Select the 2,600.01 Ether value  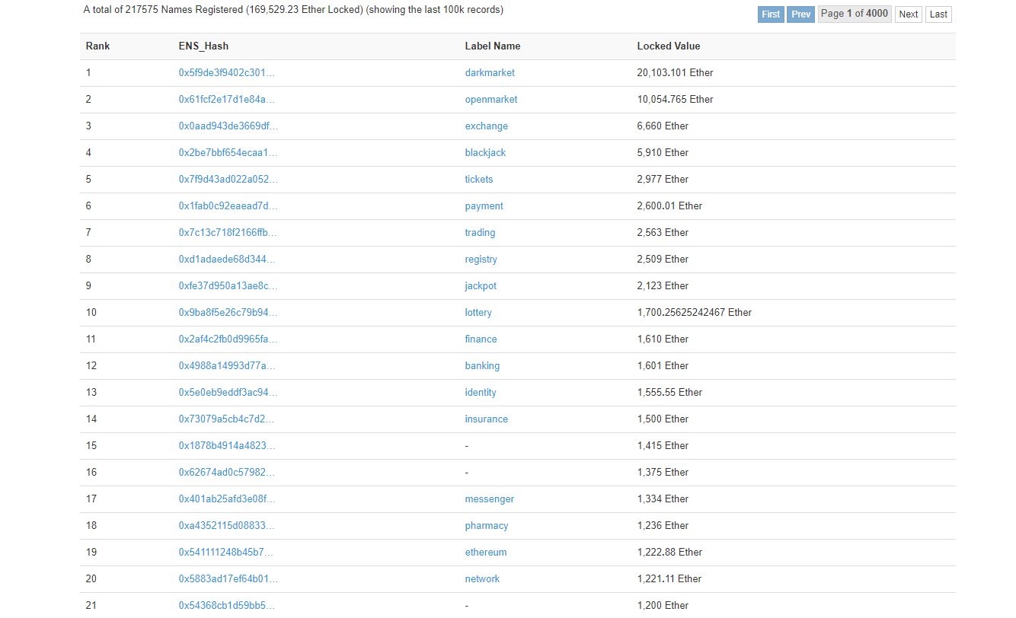coord(669,206)
